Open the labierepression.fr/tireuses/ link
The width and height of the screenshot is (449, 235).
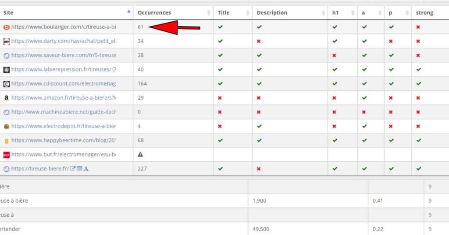[61, 69]
